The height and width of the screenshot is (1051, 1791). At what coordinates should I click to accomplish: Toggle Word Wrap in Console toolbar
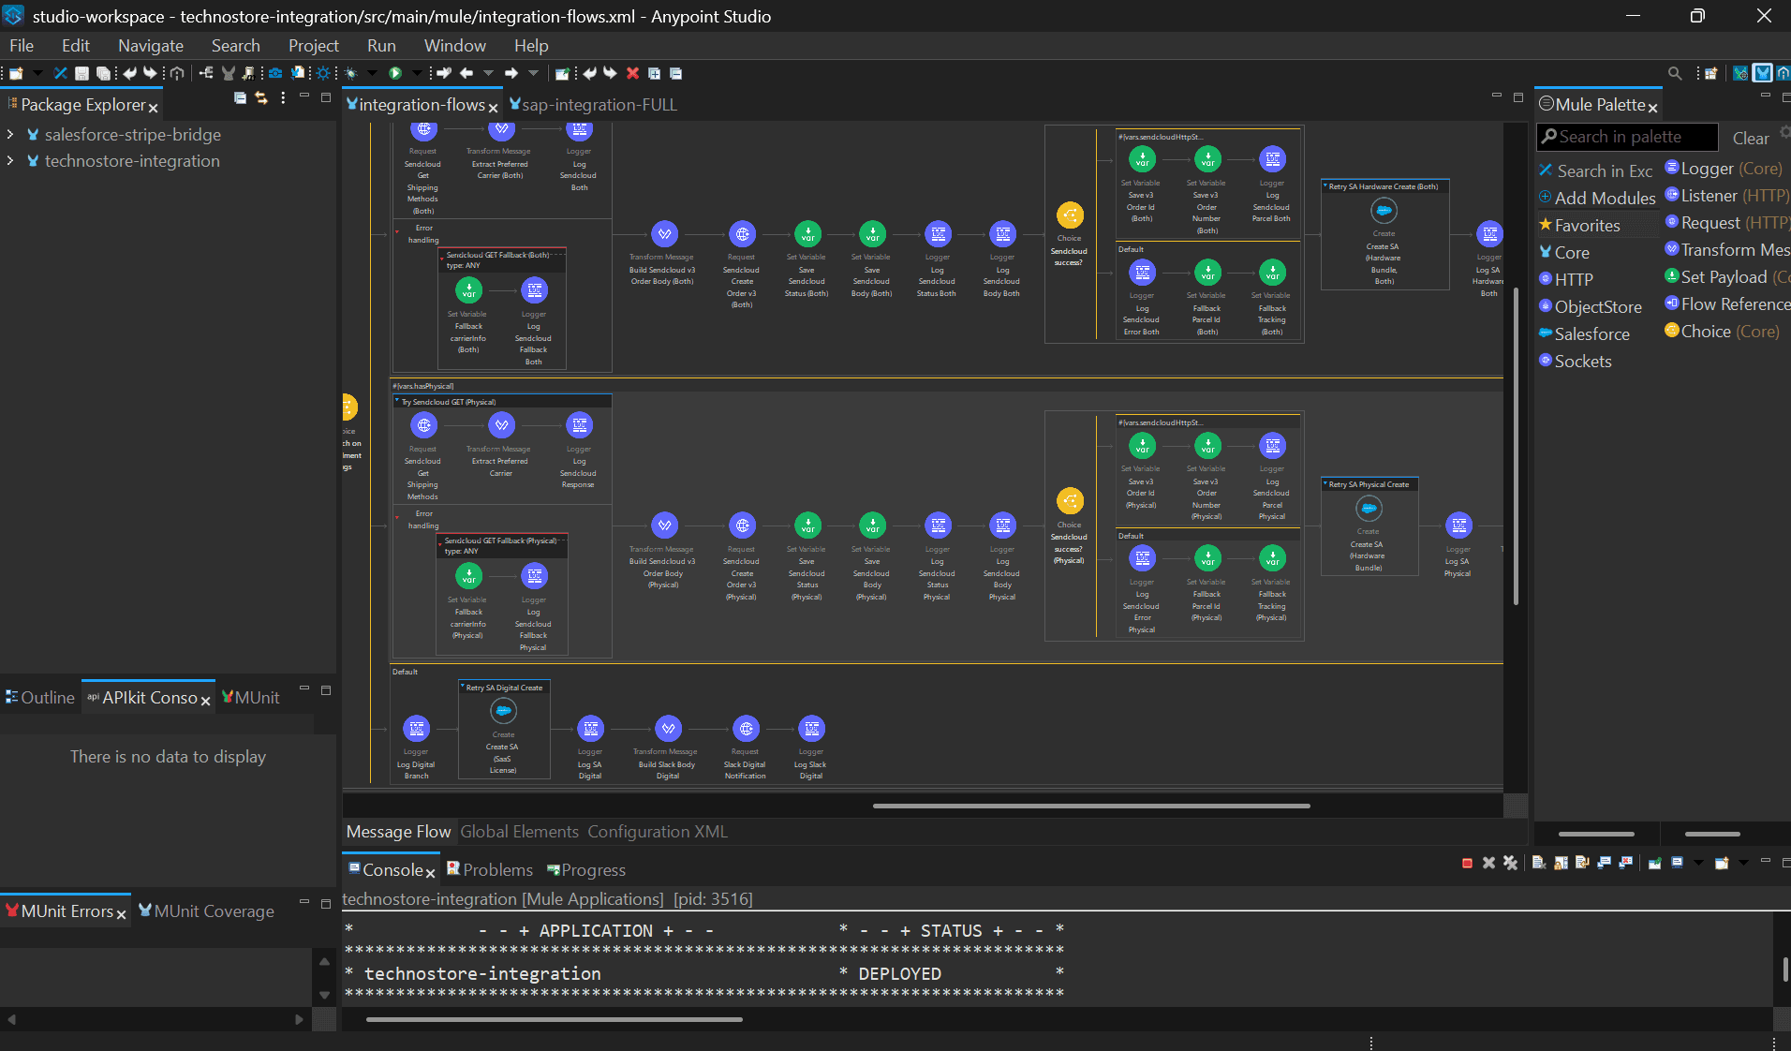tap(1582, 863)
